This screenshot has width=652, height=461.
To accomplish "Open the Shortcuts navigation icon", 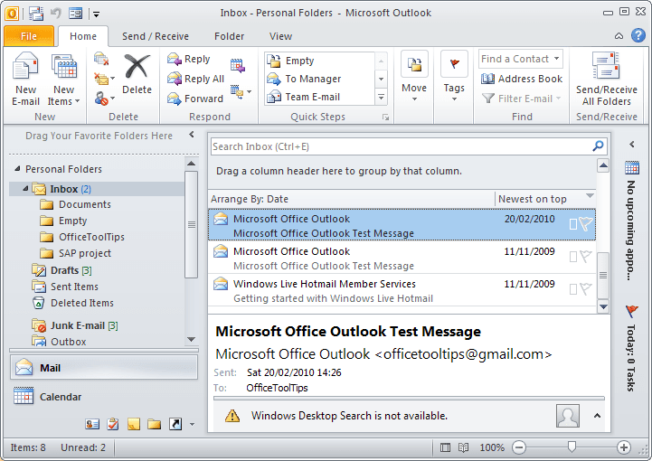I will tap(175, 424).
